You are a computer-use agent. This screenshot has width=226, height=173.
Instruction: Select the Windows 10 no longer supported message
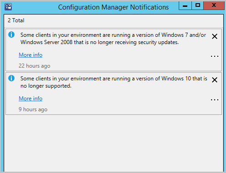(114, 82)
